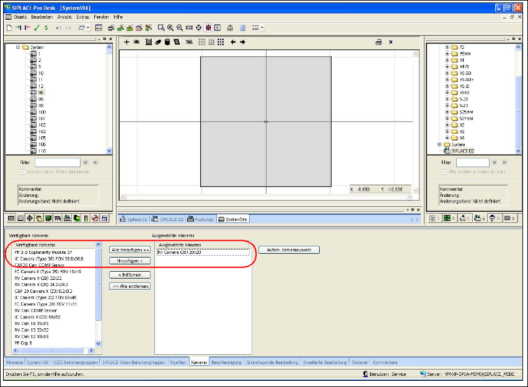
Task: Click the plus crosshair icon in view toolbar
Action: point(126,42)
